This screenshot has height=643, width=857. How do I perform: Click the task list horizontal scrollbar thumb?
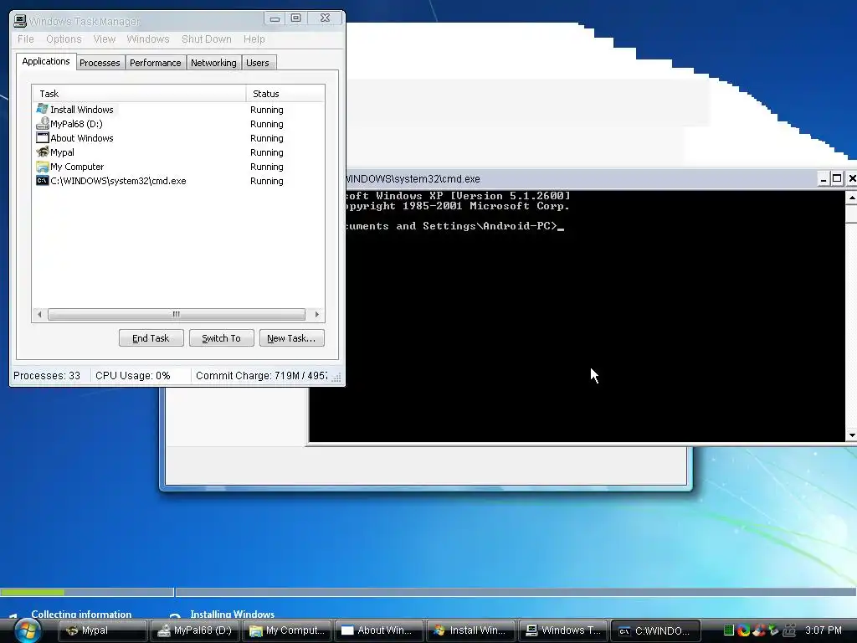point(176,315)
